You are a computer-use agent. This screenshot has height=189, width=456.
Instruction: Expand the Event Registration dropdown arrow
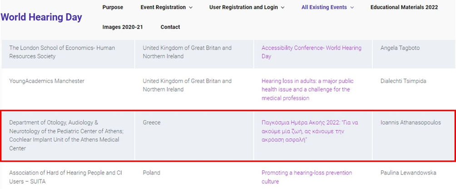[191, 8]
